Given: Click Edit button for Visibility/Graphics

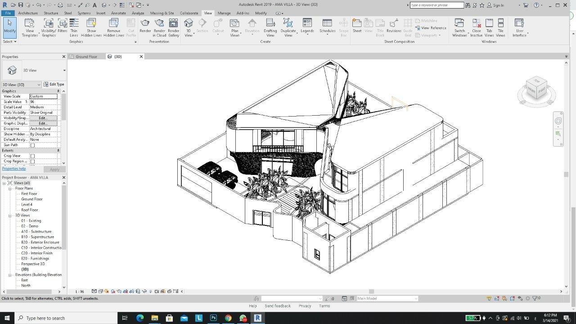Looking at the screenshot, I should 43,118.
